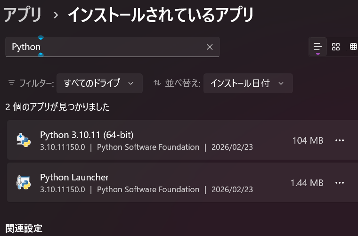Screen dimensions: 358x236
Task: Open more options for Python Launcher
Action: pos(340,183)
